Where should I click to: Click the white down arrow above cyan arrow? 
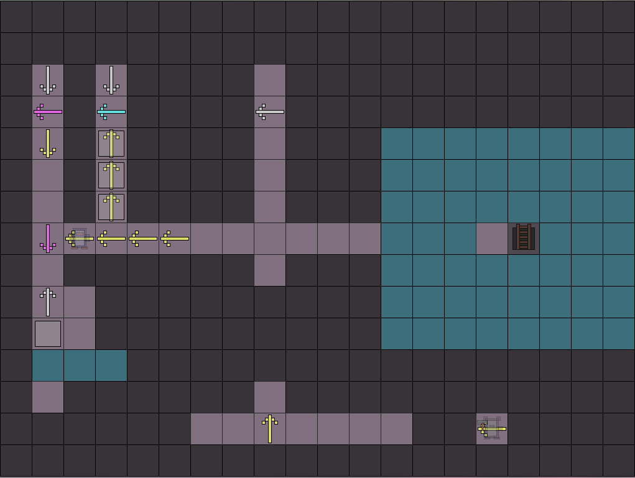pos(111,80)
